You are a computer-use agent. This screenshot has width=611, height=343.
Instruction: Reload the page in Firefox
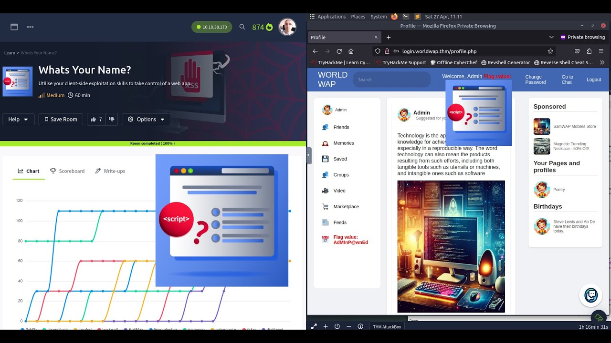point(339,51)
